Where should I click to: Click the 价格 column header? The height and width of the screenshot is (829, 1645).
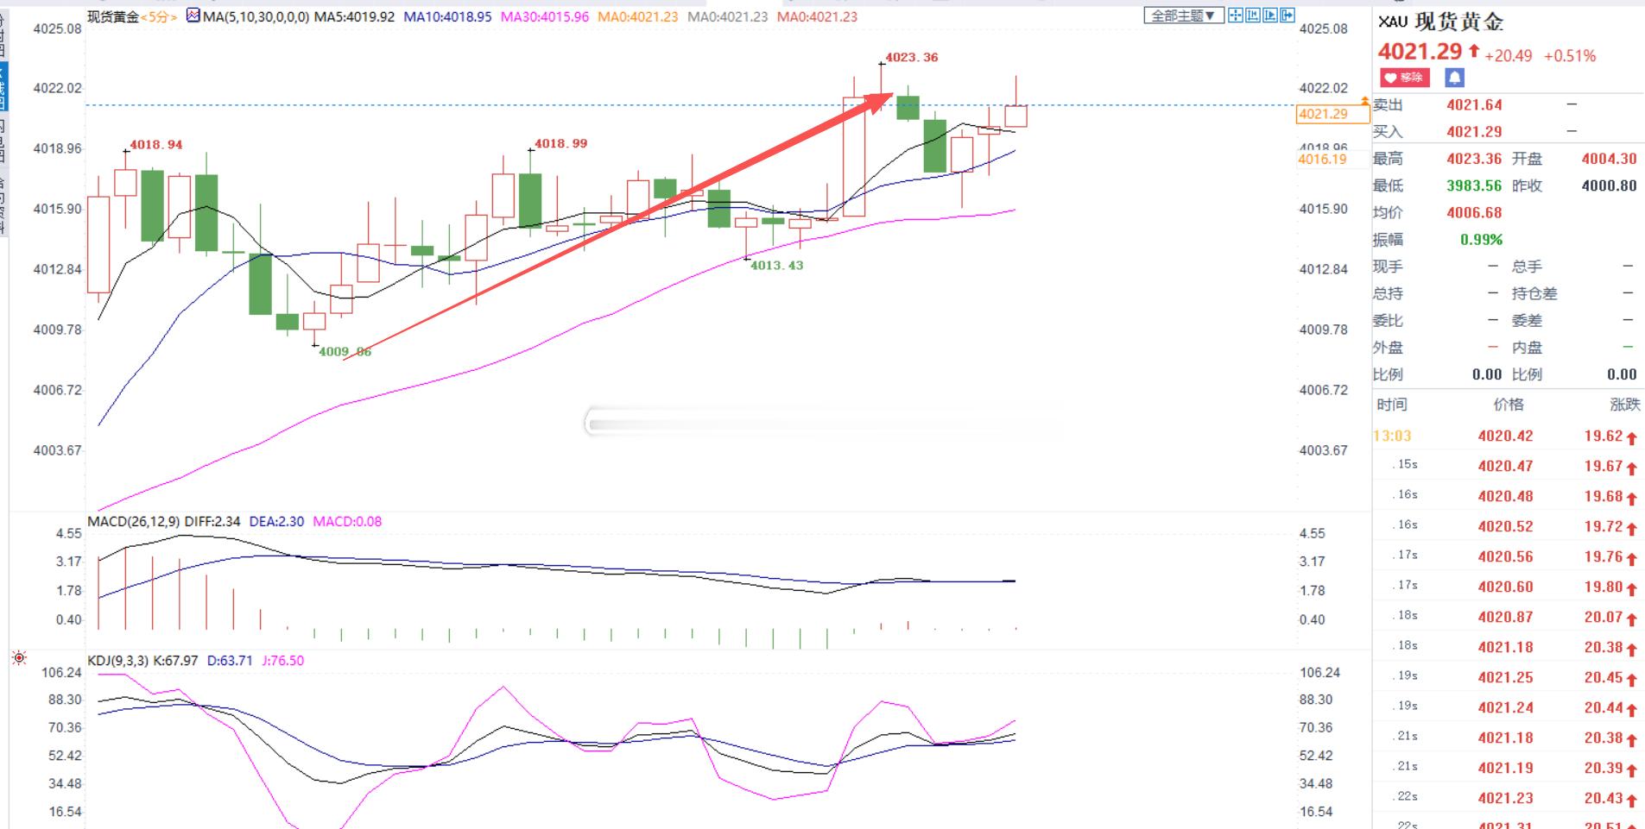[1509, 405]
